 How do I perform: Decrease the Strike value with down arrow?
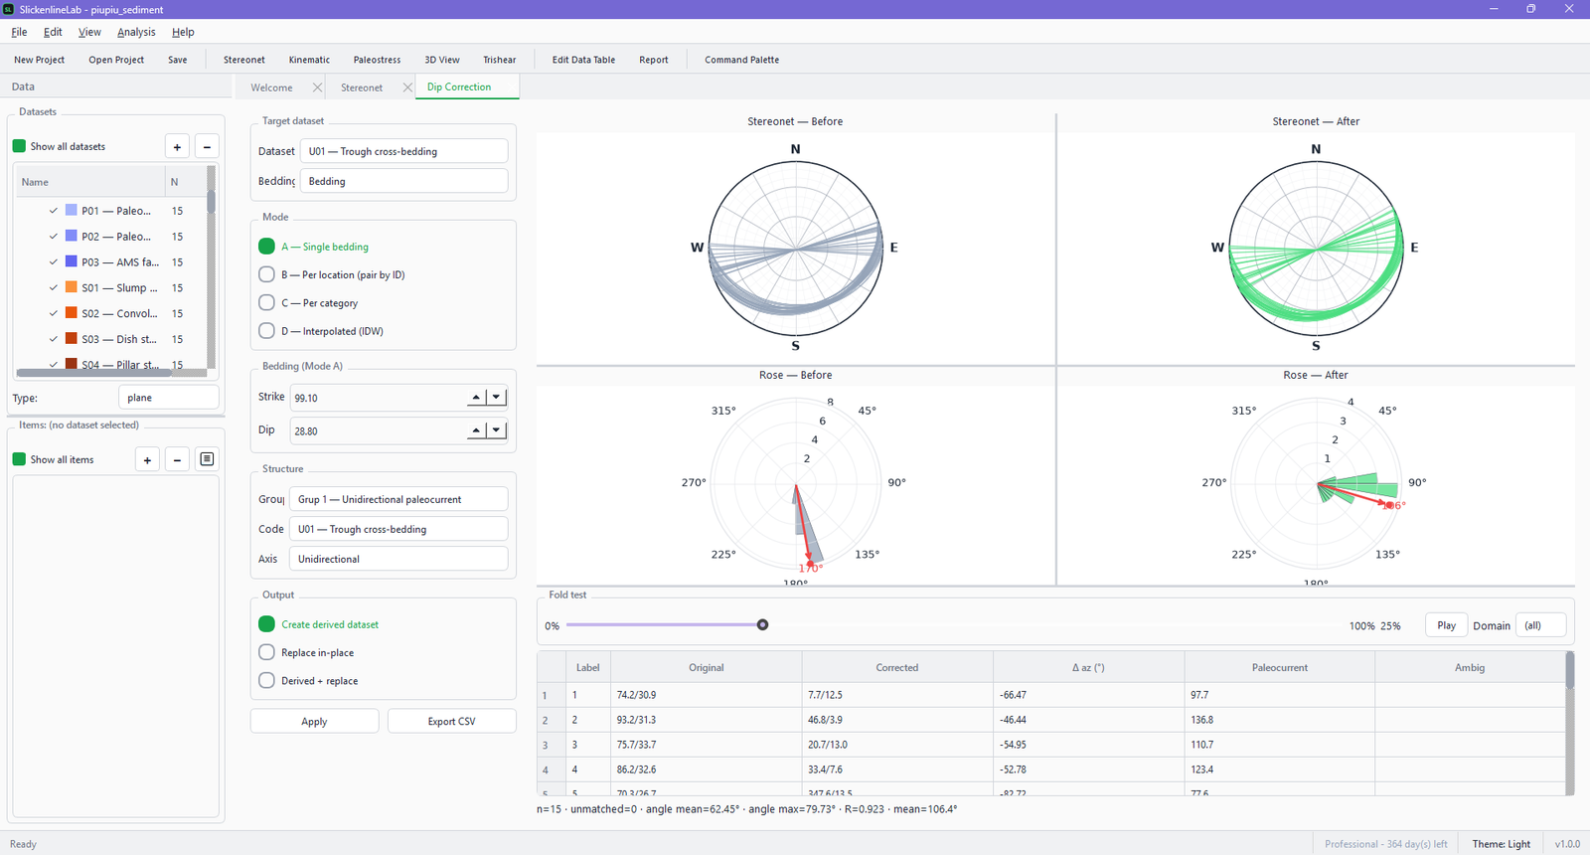pyautogui.click(x=496, y=398)
